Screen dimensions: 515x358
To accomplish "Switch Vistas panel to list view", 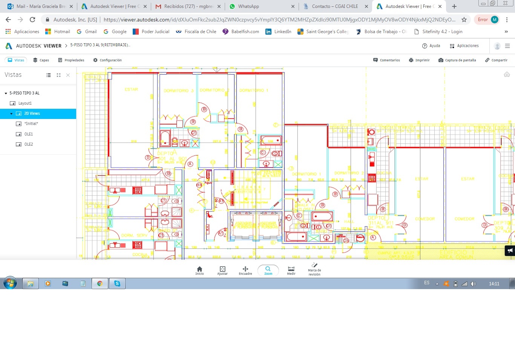I will 49,75.
